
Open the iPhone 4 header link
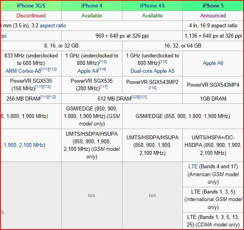[x=92, y=6]
